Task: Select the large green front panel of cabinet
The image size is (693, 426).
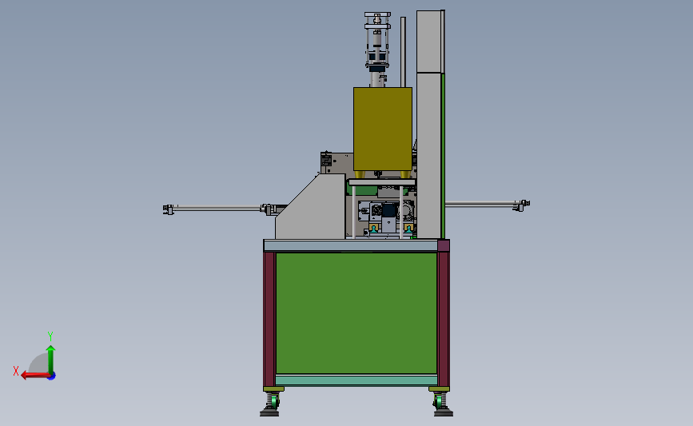Action: (356, 313)
